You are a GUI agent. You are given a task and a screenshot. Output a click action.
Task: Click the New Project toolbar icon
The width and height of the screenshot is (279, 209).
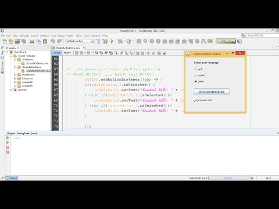tap(11, 41)
